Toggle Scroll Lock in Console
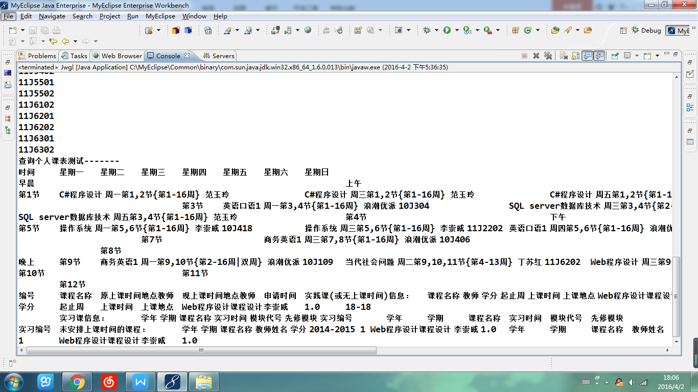The image size is (698, 392). tap(576, 56)
